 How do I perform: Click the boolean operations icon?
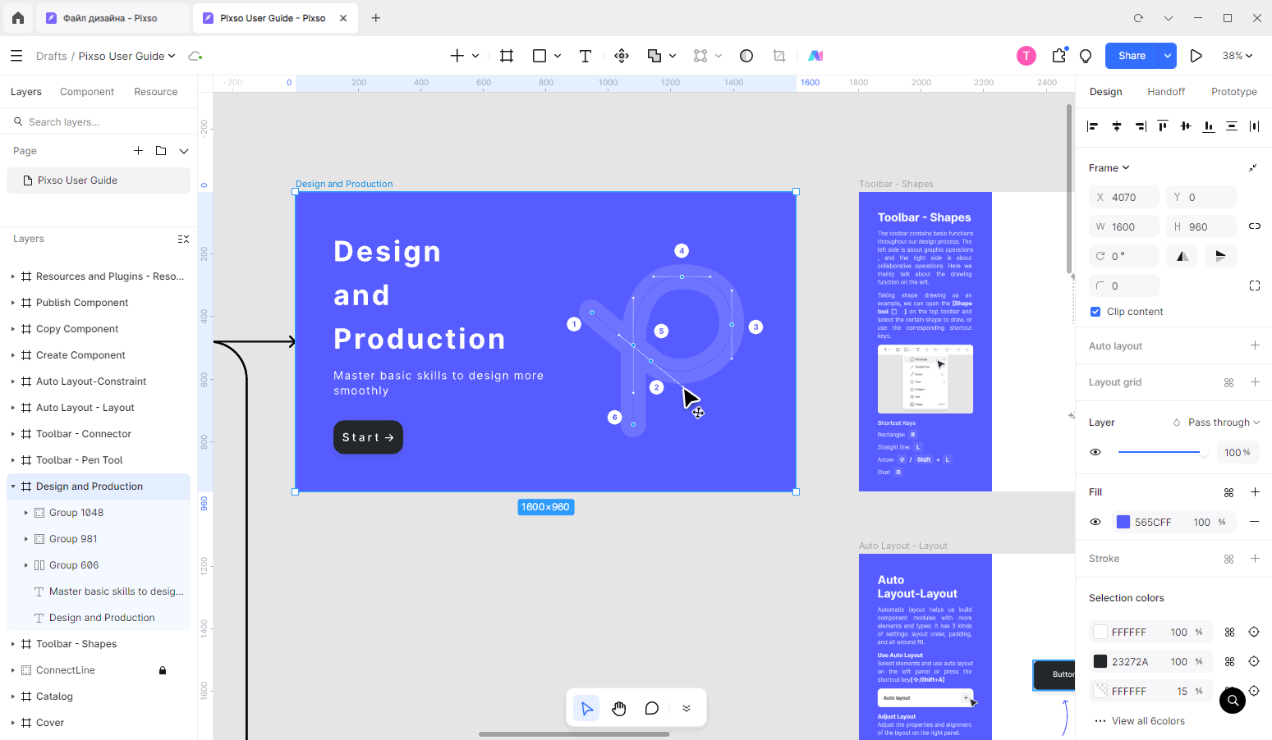pyautogui.click(x=654, y=56)
